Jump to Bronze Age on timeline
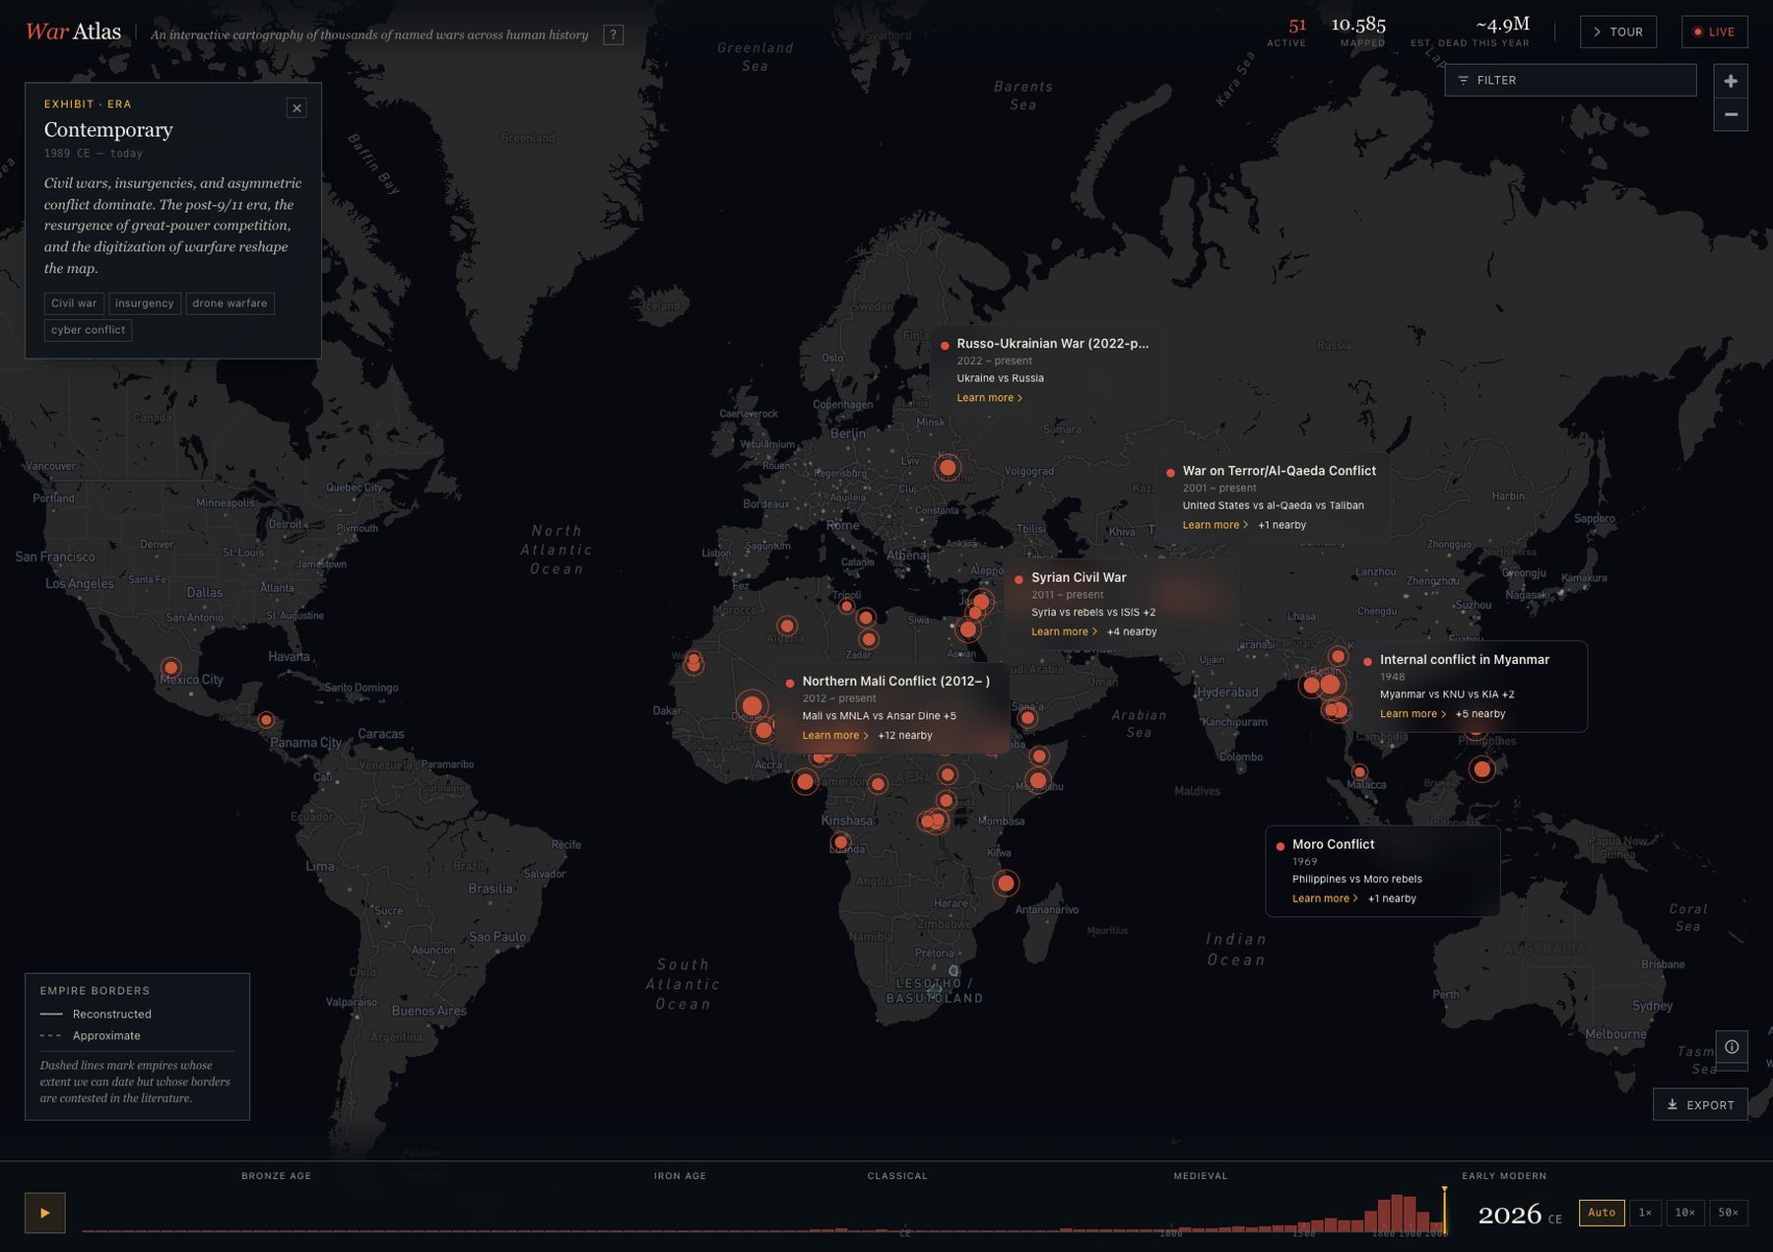Image resolution: width=1773 pixels, height=1252 pixels. (276, 1175)
